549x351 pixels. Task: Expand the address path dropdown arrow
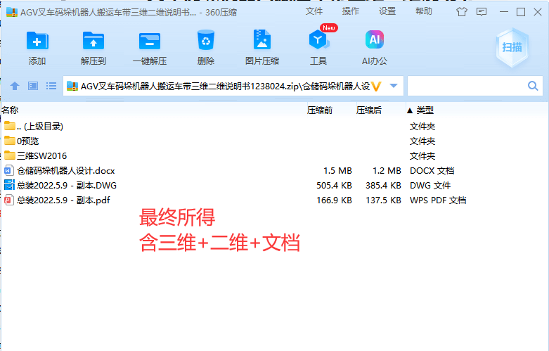(394, 86)
